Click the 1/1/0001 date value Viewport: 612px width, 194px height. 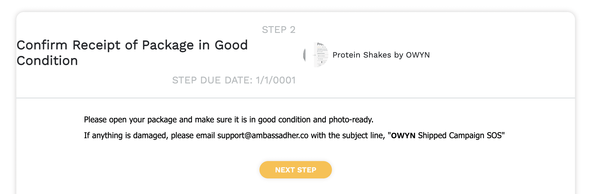pos(276,80)
